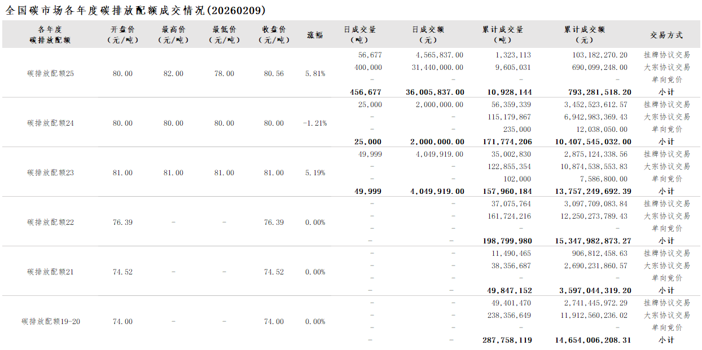The height and width of the screenshot is (350, 702).
Task: Select the 碳排放配额22 row label
Action: pos(50,223)
